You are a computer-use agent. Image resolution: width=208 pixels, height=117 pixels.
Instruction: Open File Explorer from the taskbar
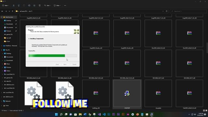[x=80, y=114]
